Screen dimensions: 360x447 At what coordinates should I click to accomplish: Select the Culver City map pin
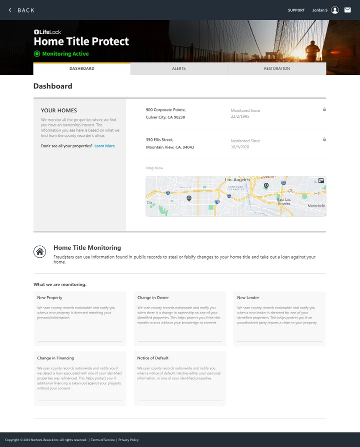[x=189, y=198]
